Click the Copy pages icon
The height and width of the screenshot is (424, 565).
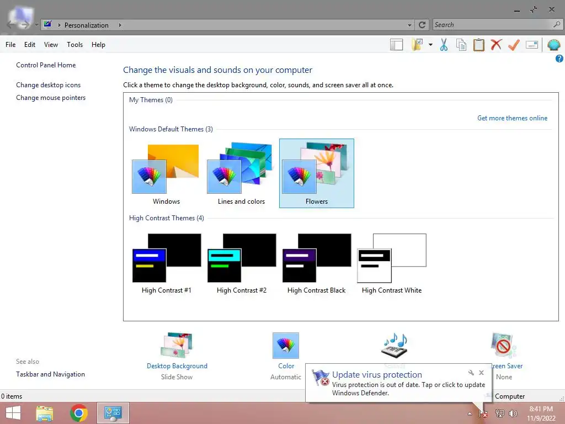point(461,45)
